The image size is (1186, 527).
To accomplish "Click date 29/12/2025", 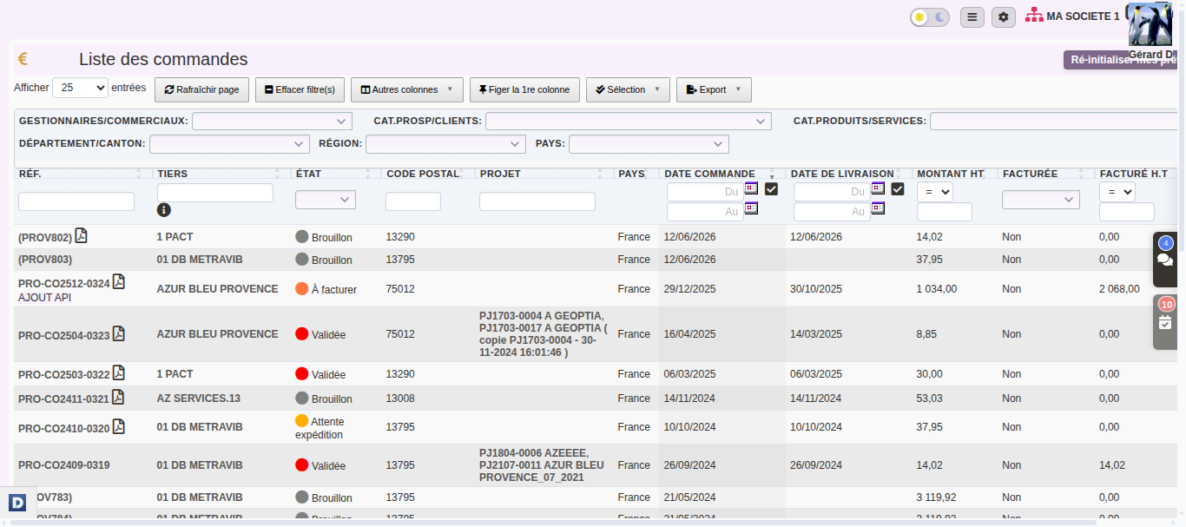I will pos(690,289).
